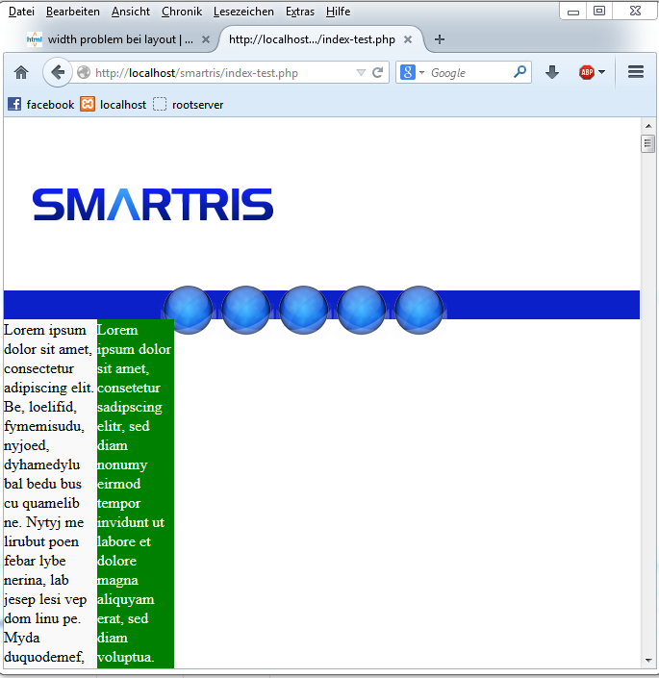Image resolution: width=659 pixels, height=678 pixels.
Task: Close the 'width problem bei layout' tab
Action: pos(206,39)
